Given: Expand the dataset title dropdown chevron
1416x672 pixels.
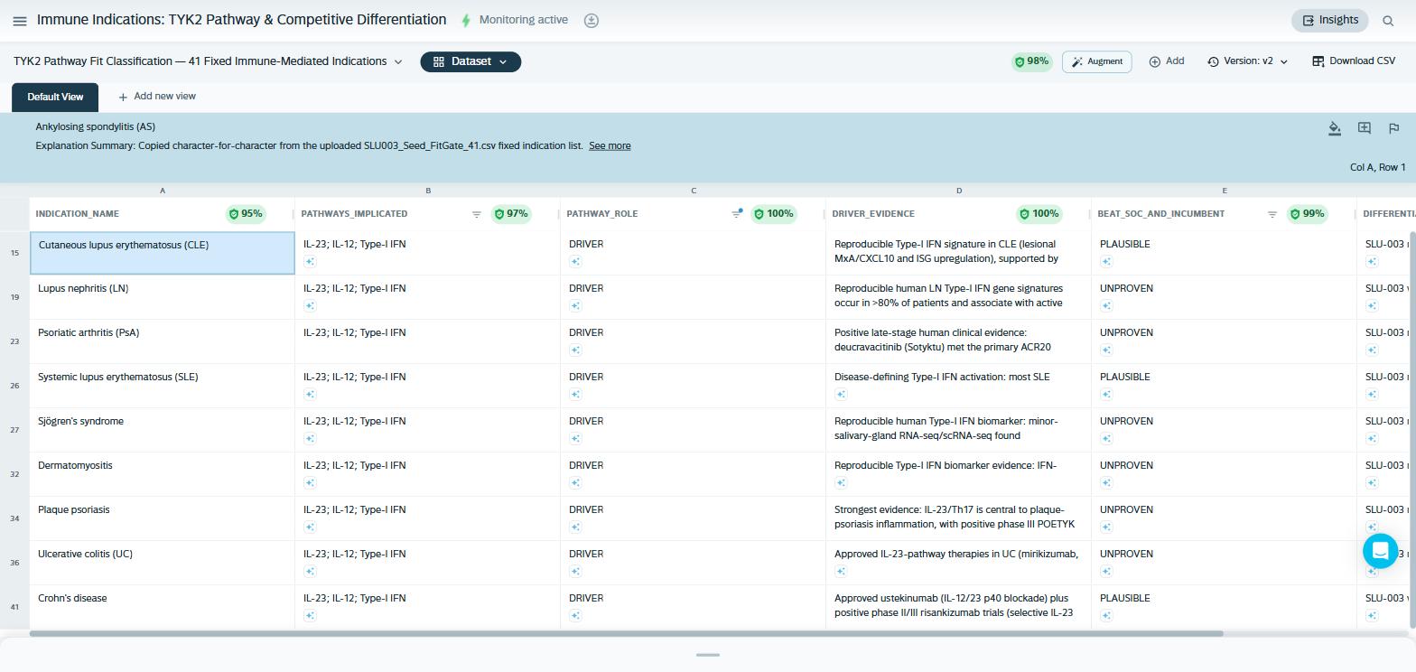Looking at the screenshot, I should click(x=398, y=62).
